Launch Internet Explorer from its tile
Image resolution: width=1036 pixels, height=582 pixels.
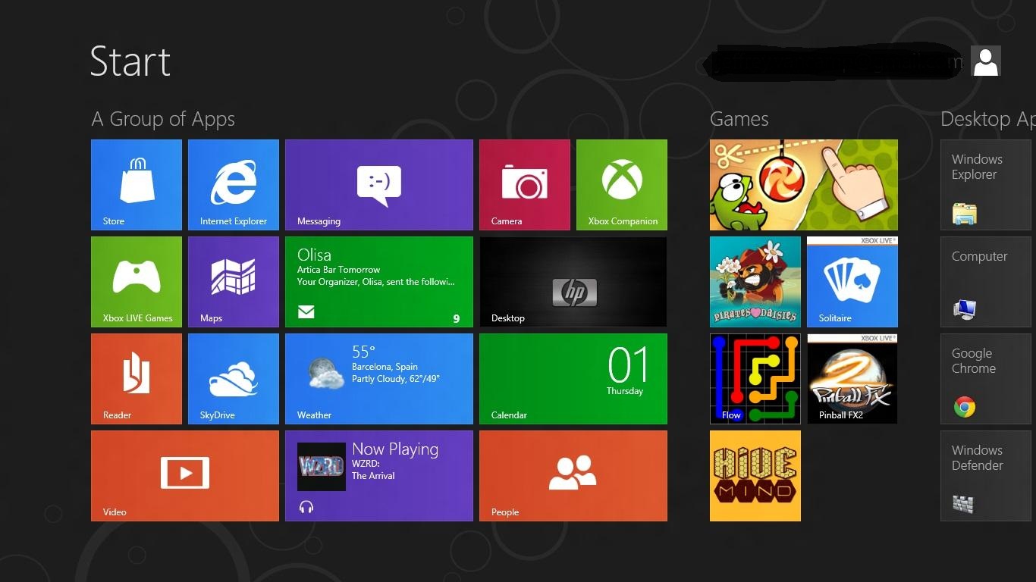pyautogui.click(x=234, y=185)
